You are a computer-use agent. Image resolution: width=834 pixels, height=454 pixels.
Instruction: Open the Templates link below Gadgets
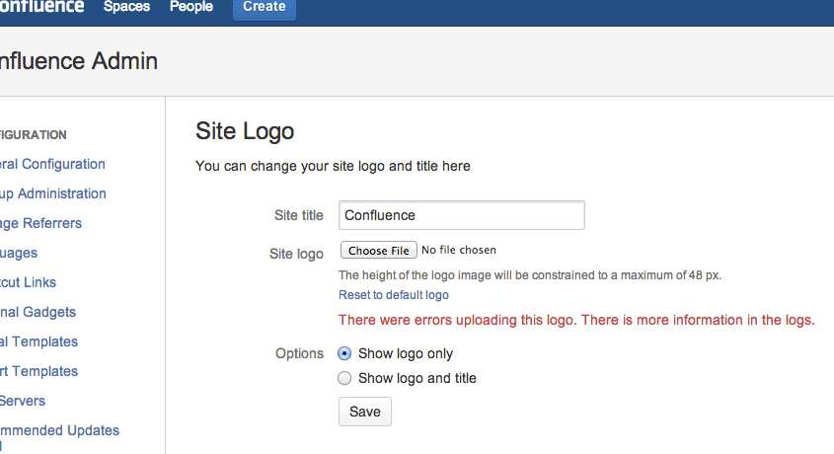point(38,341)
